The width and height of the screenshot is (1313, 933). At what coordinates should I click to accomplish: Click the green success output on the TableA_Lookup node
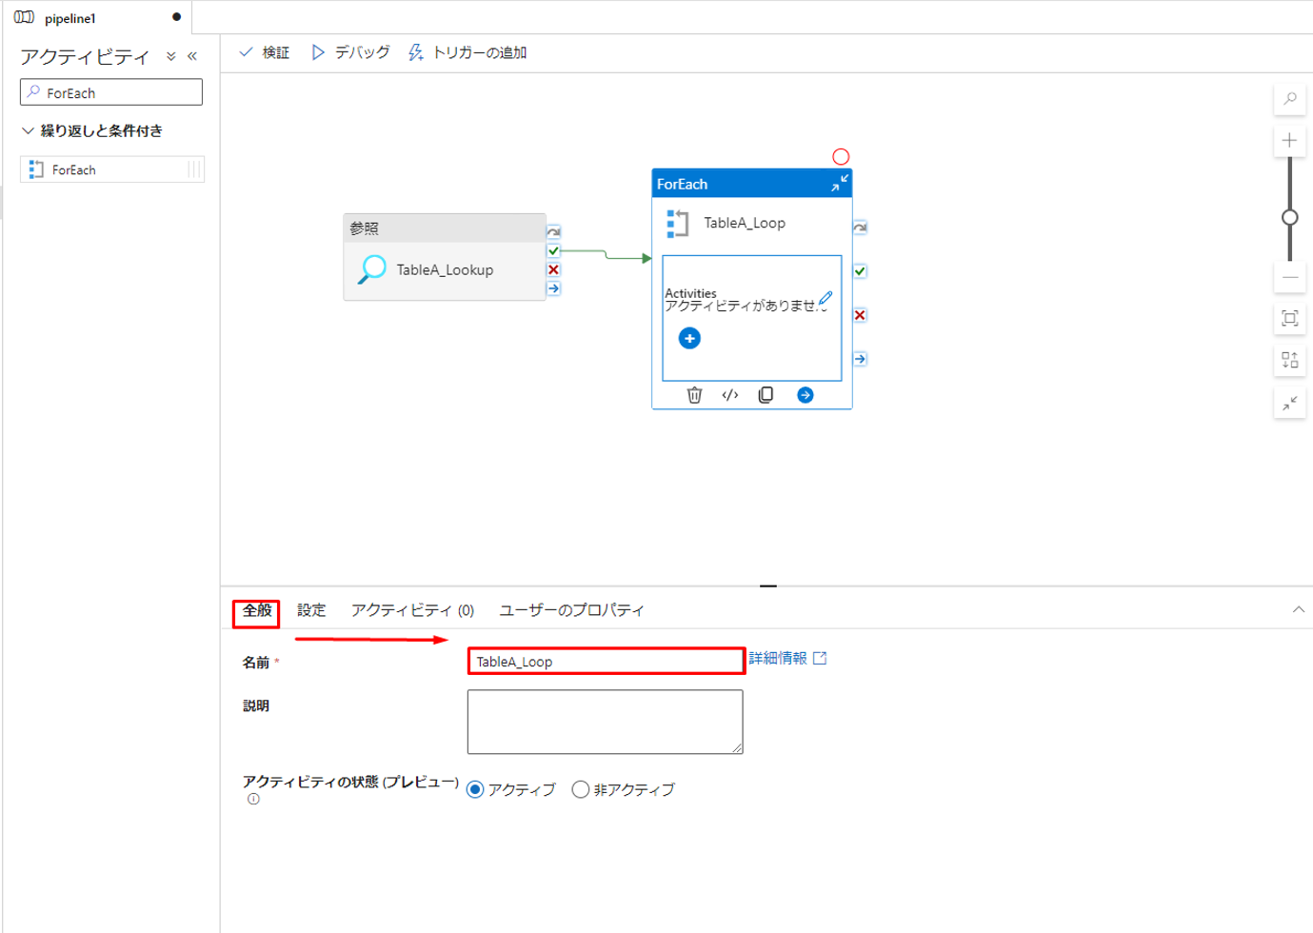(x=553, y=250)
